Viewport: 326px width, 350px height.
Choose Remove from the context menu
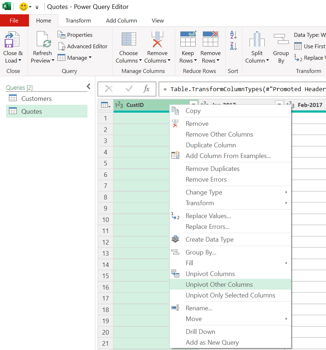(x=230, y=124)
